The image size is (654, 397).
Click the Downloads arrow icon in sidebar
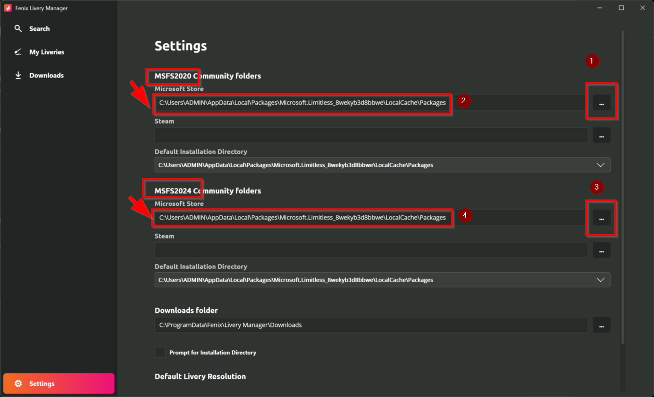click(18, 75)
